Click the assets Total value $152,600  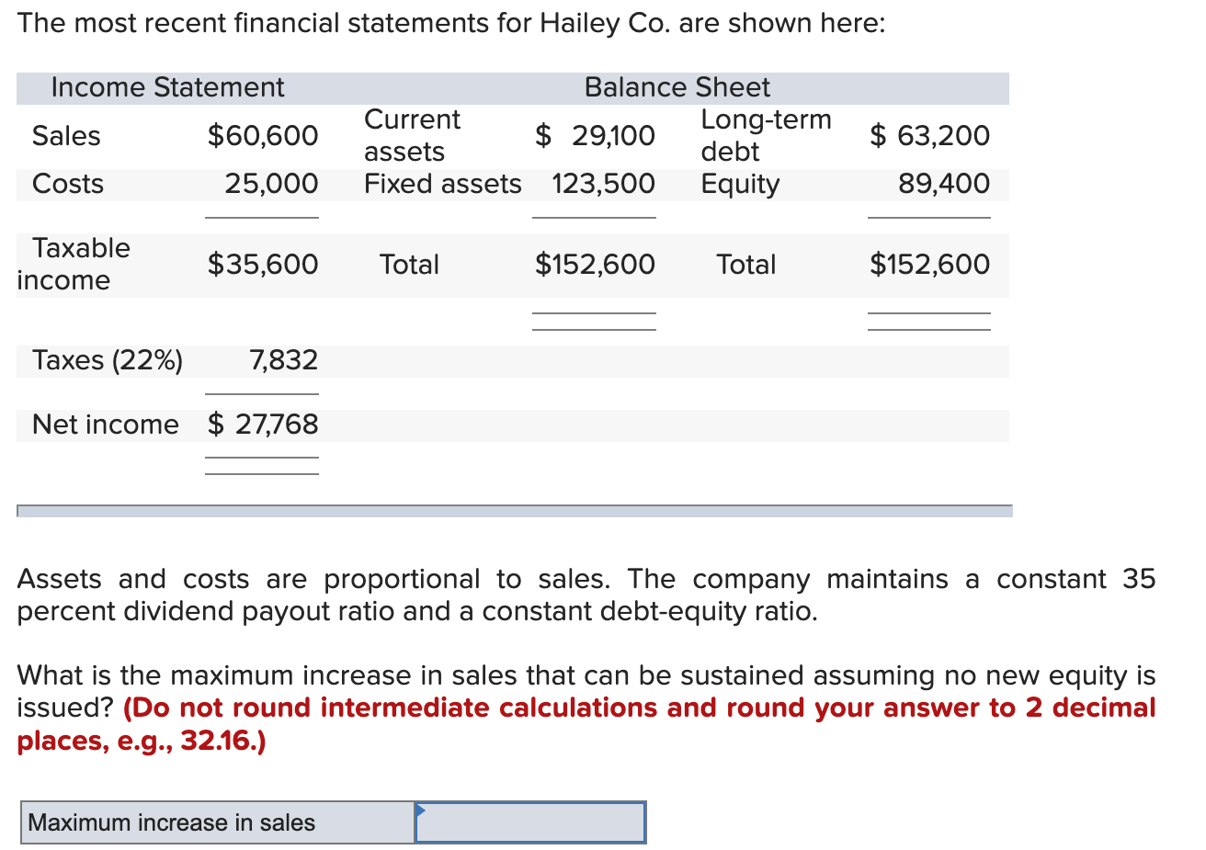pos(596,265)
